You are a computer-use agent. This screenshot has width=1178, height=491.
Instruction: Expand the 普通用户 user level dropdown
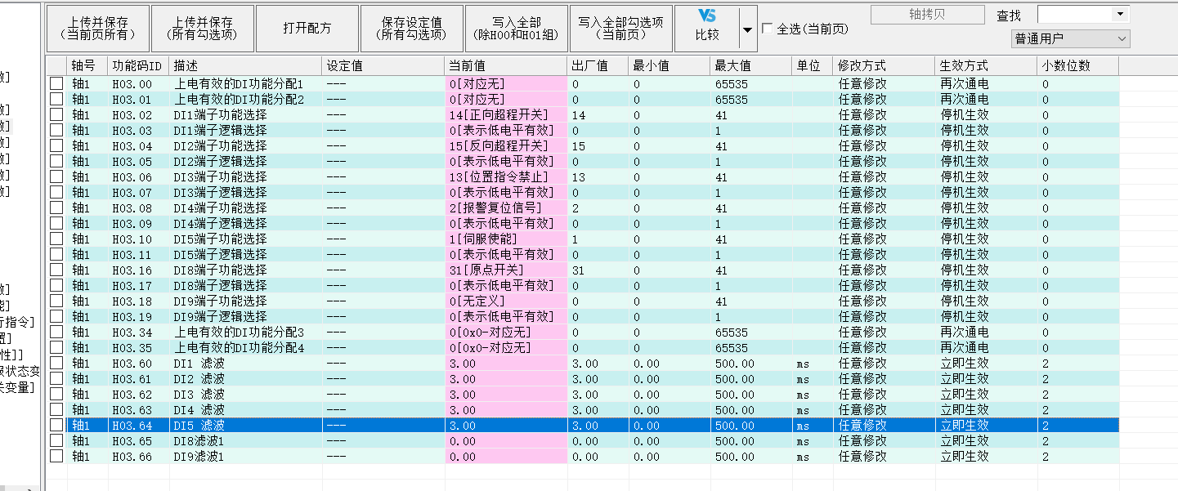click(x=1071, y=38)
